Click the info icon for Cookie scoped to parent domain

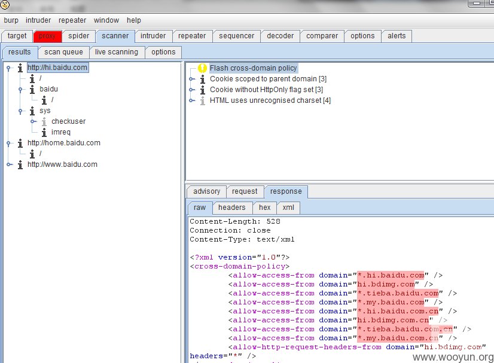(x=203, y=79)
